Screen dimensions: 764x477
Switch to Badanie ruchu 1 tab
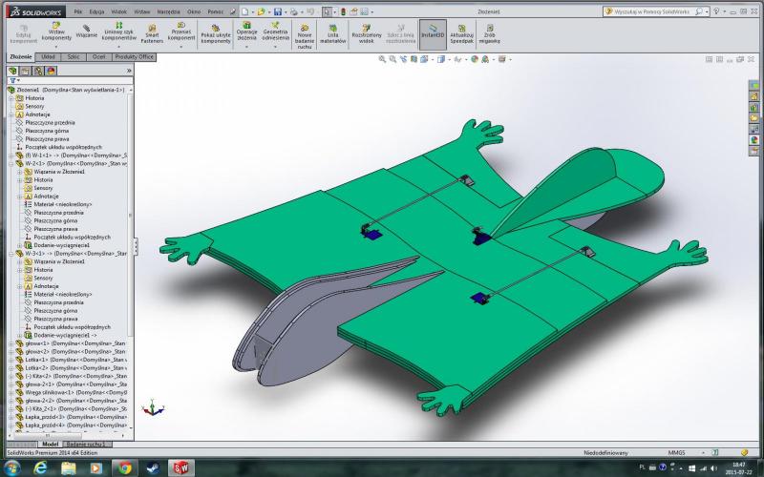(88, 444)
